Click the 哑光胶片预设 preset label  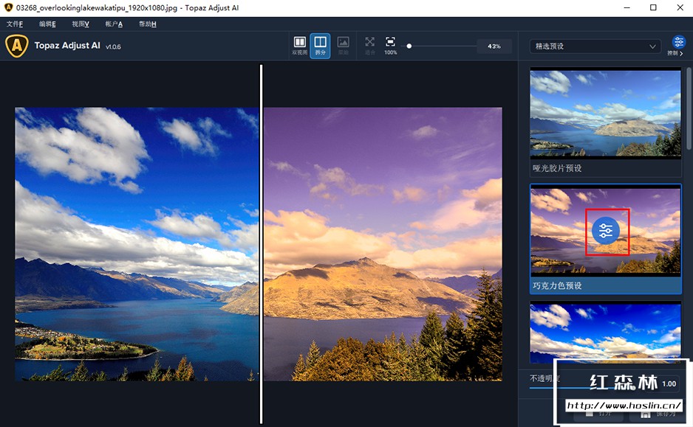[557, 168]
